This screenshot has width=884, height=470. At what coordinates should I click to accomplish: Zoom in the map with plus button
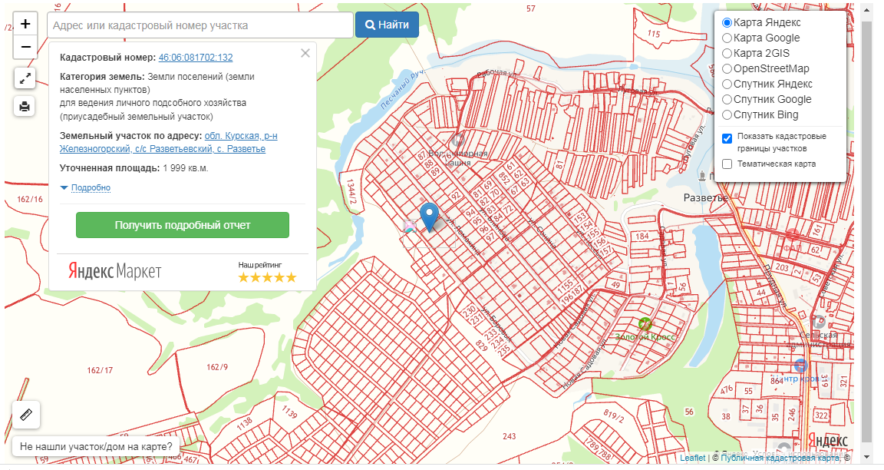[x=25, y=24]
